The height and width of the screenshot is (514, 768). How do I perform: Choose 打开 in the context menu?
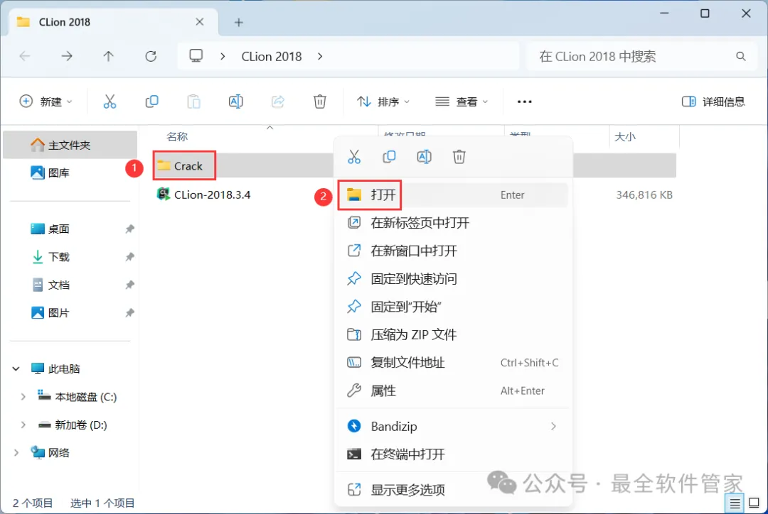click(452, 195)
